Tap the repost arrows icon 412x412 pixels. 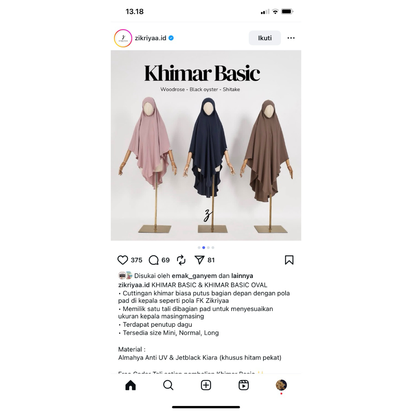pyautogui.click(x=181, y=260)
